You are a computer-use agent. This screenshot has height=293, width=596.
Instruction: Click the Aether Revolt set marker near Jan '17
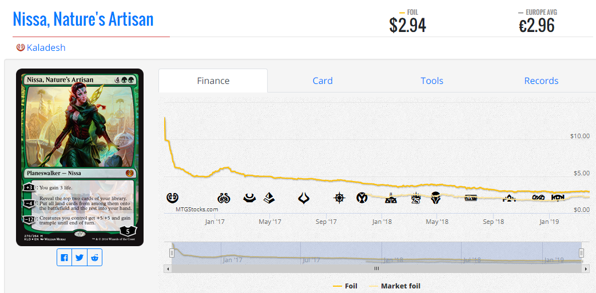[224, 198]
